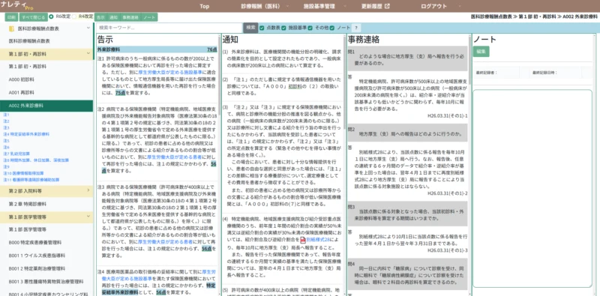
Task: Toggle the 点数表 checkbox
Action: coord(262,28)
